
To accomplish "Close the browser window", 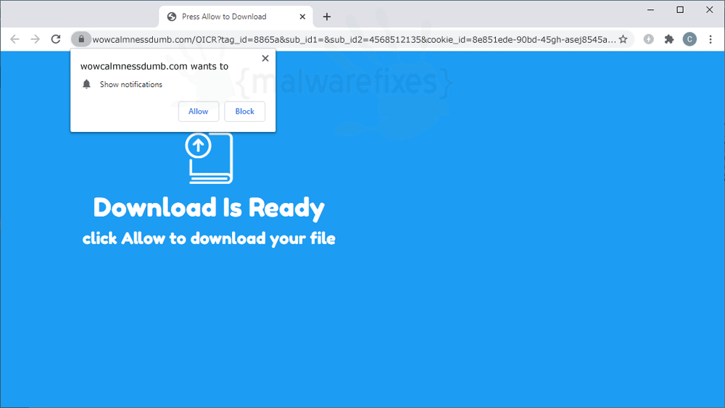I will click(709, 9).
